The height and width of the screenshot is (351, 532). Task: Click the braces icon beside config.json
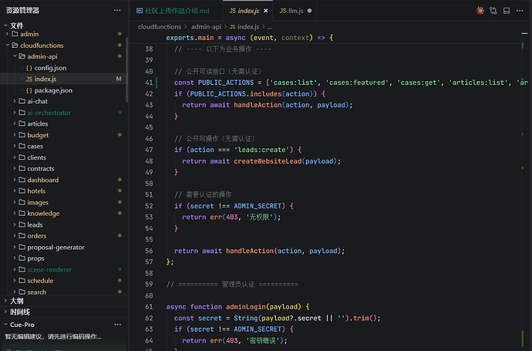[29, 68]
